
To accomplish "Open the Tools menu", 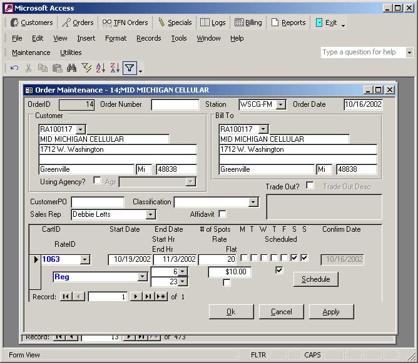I will click(179, 38).
